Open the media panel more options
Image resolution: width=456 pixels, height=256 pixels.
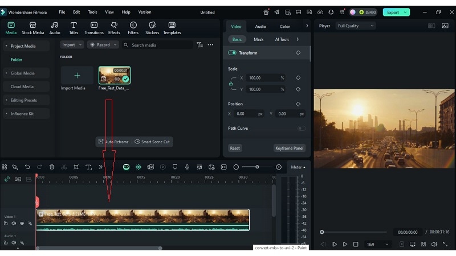[x=210, y=45]
